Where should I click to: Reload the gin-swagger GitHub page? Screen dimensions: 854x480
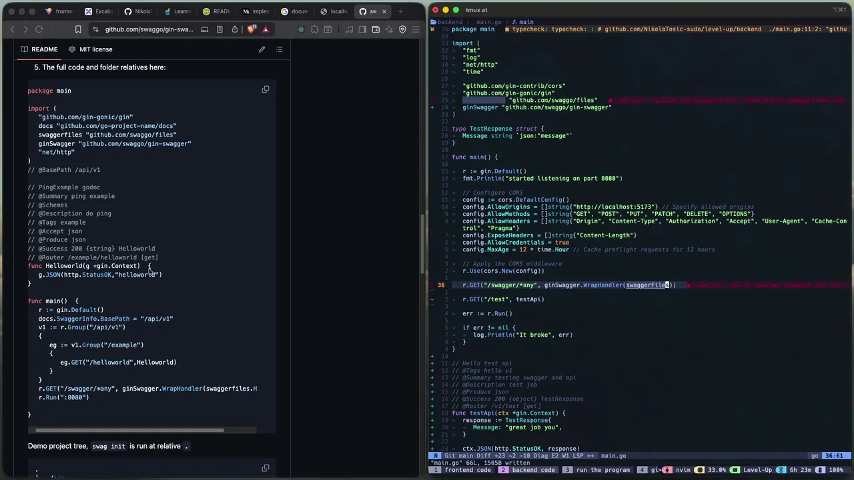click(x=39, y=29)
